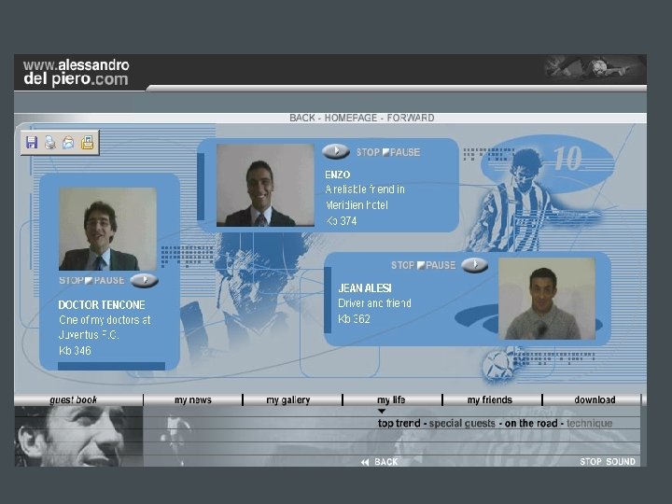The image size is (672, 504).
Task: Open the guest book section
Action: coord(74,399)
